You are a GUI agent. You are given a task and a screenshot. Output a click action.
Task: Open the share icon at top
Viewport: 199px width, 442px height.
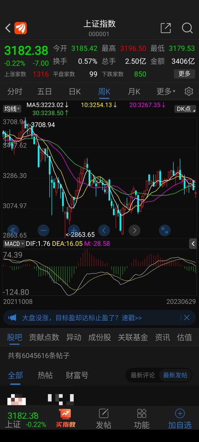point(166,28)
